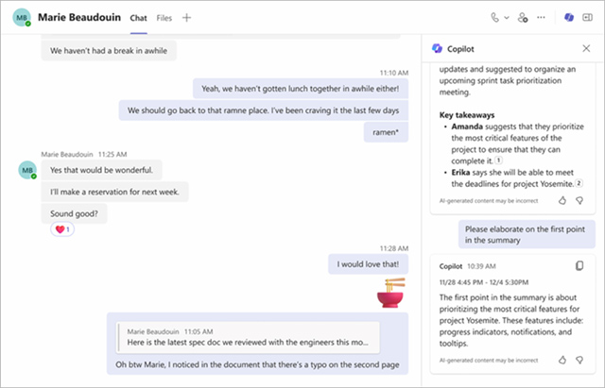Click the heart reaction on 'Sound good?'
The image size is (605, 388).
point(62,229)
